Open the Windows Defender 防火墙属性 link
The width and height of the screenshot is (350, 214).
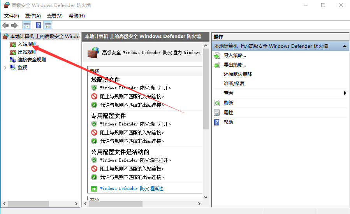(132, 189)
